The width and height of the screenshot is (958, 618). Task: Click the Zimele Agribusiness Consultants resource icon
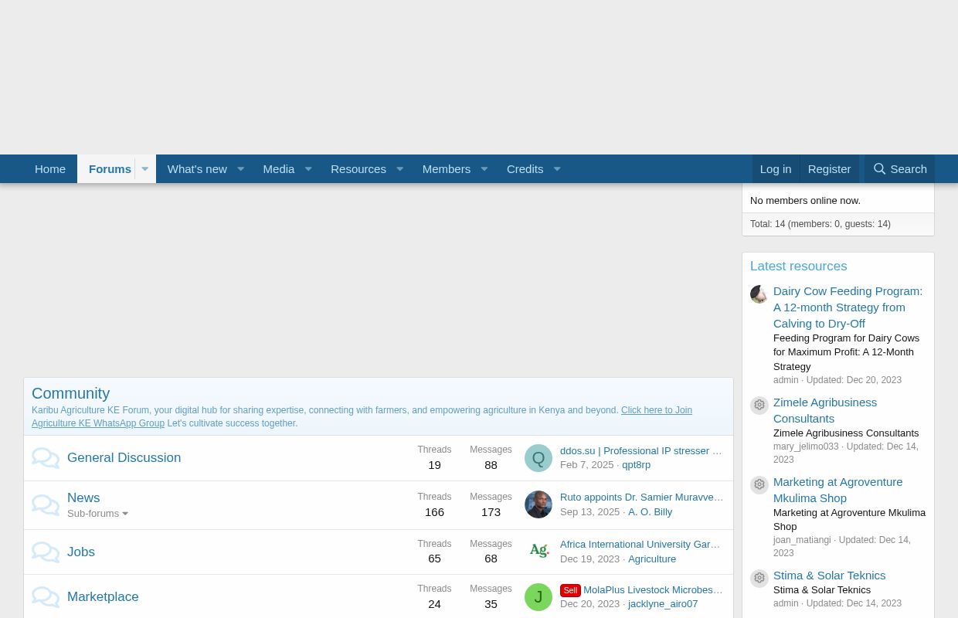pyautogui.click(x=759, y=406)
